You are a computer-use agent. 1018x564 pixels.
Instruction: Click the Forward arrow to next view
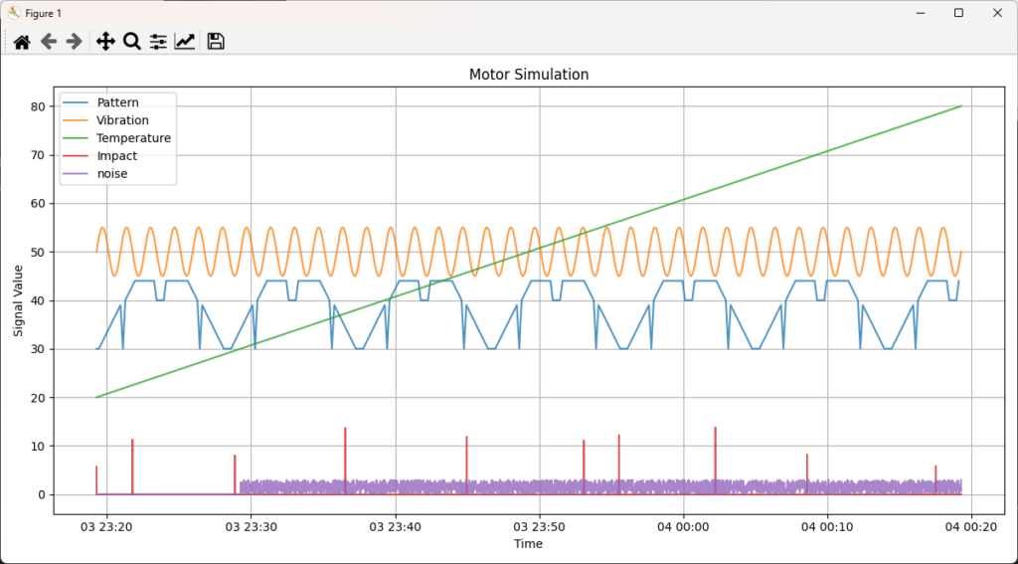[x=74, y=41]
